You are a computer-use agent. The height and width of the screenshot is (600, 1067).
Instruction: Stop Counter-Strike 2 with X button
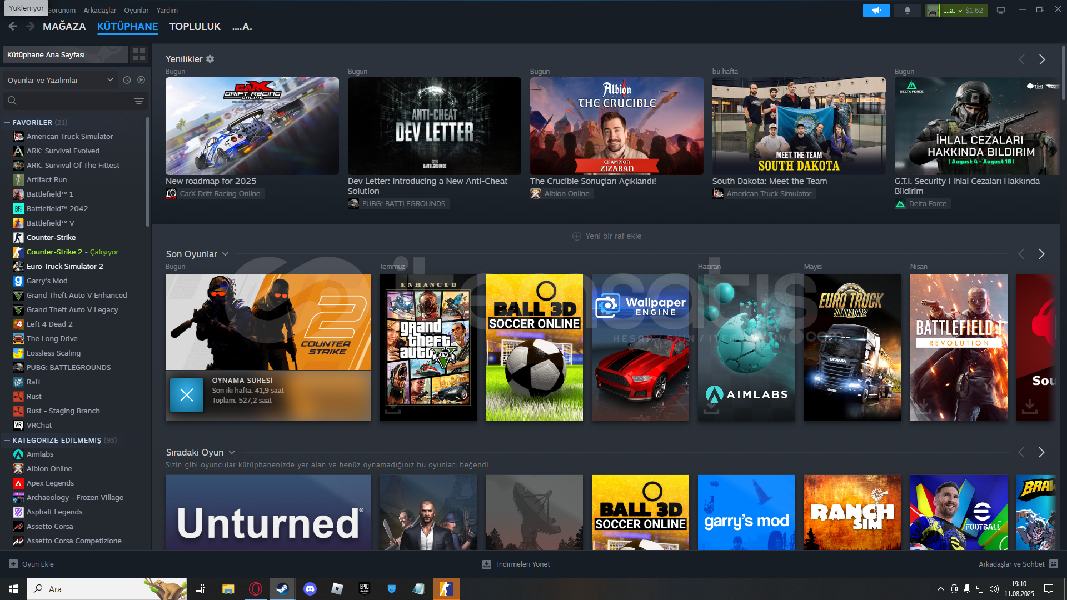tap(187, 395)
